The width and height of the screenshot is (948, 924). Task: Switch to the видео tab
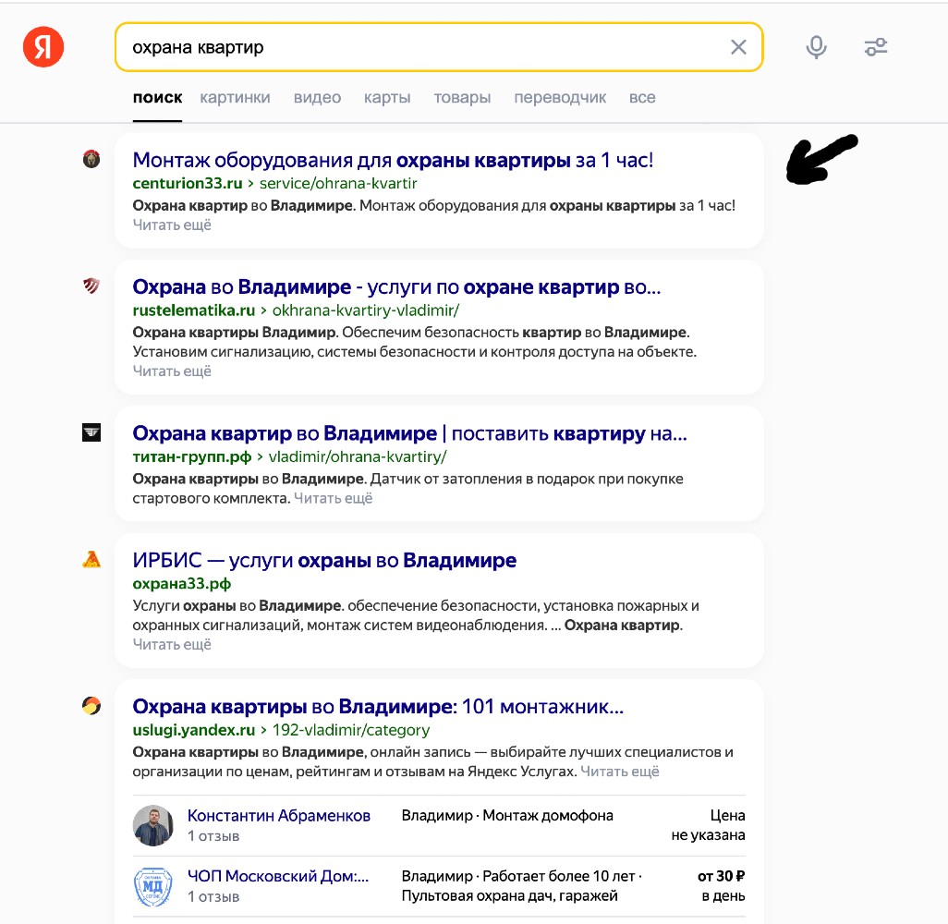[318, 97]
